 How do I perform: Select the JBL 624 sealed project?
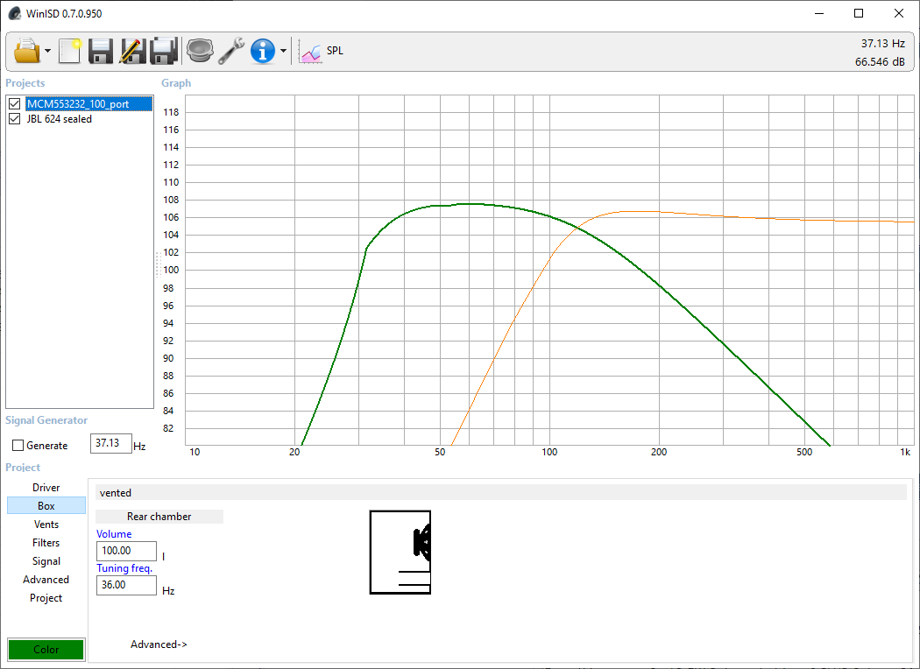coord(60,118)
